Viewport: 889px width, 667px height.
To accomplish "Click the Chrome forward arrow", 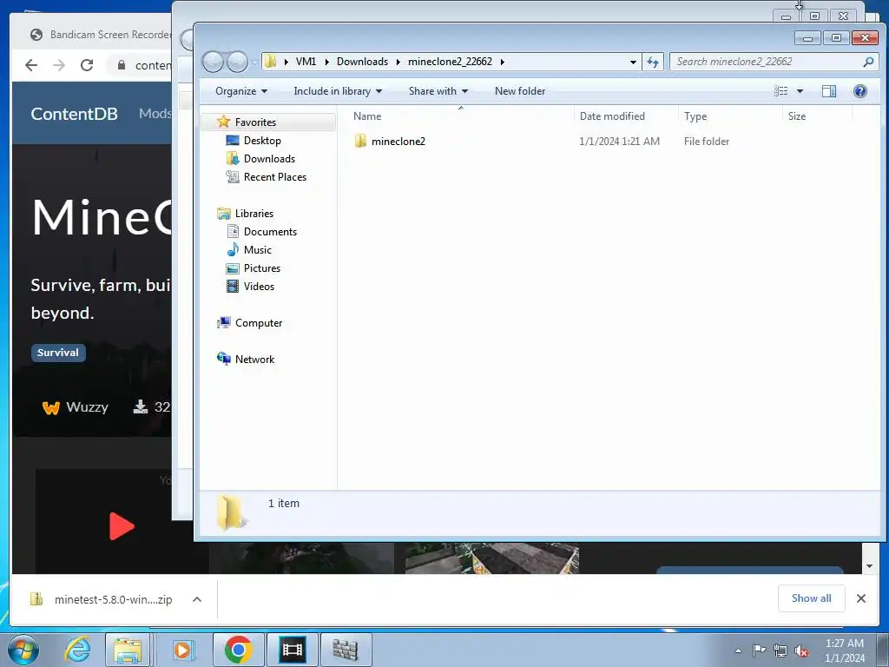I will click(x=59, y=65).
